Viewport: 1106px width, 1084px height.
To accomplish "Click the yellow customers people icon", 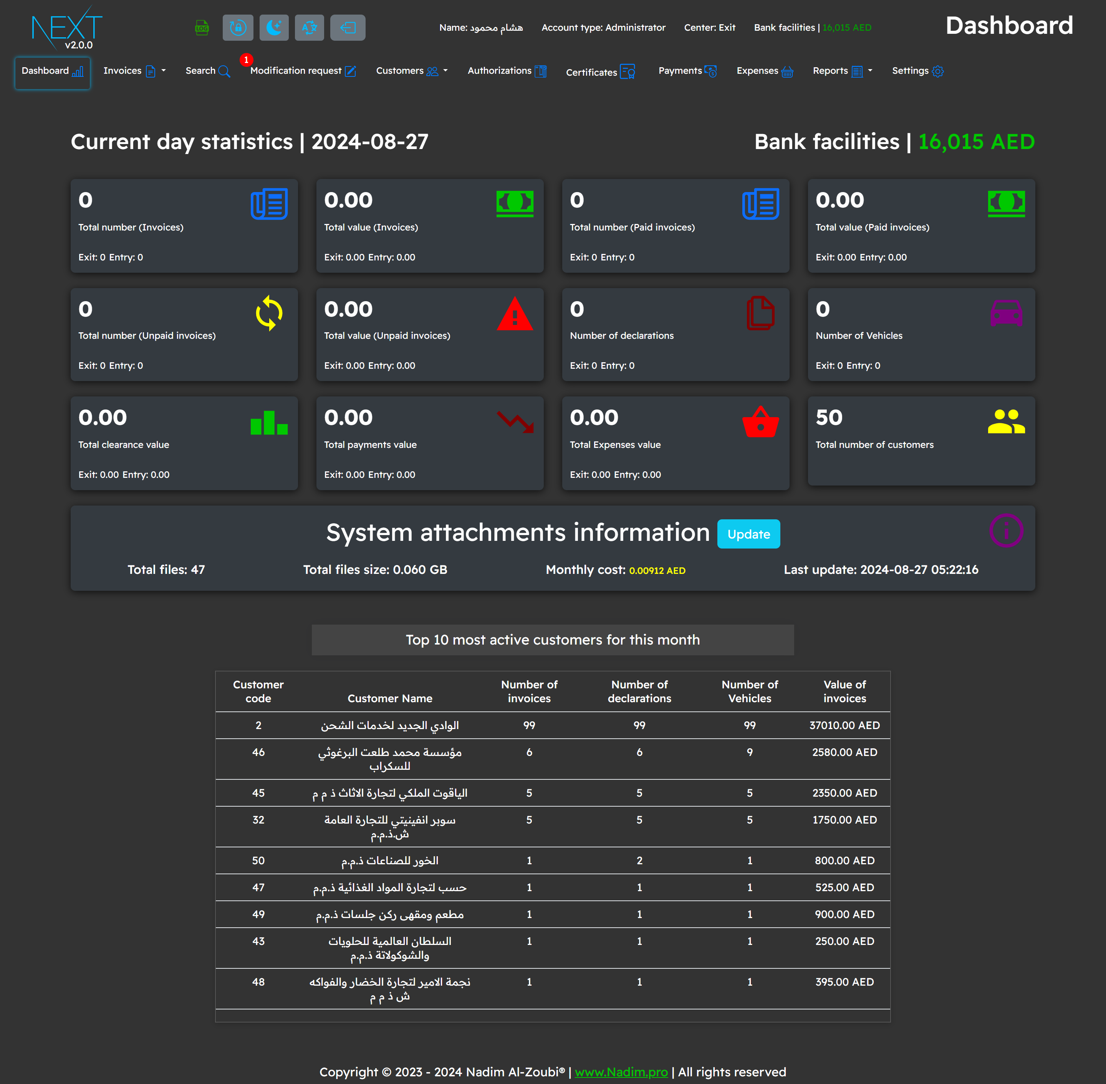I will pyautogui.click(x=1006, y=421).
